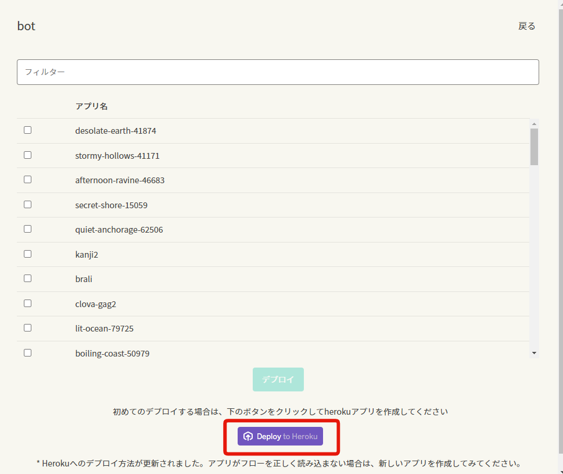Click inside the フィルター filter field
563x474 pixels.
[278, 72]
